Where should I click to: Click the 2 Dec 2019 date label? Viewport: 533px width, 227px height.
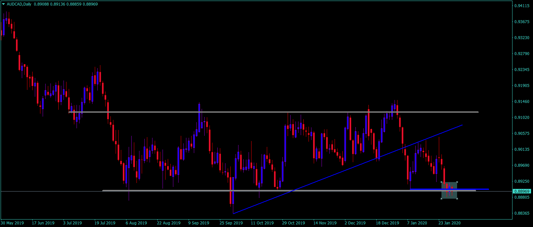point(355,223)
